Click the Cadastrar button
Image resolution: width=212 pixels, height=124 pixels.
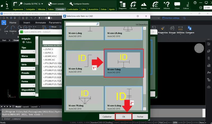(x=107, y=117)
